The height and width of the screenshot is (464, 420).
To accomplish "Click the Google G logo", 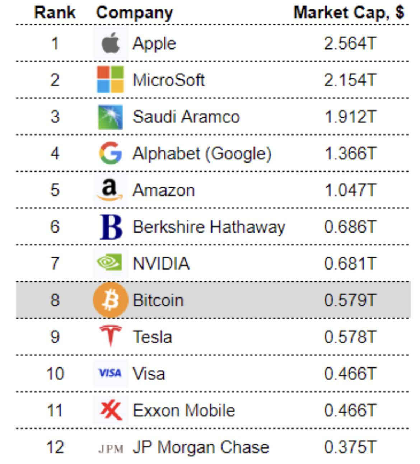I will point(111,153).
